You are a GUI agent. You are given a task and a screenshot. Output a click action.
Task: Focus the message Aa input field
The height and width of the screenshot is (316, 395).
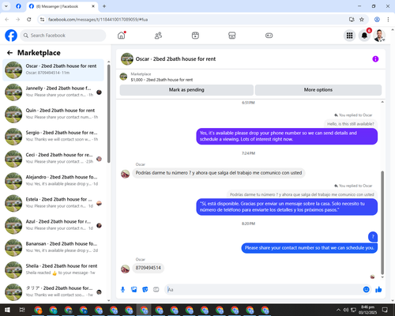click(x=263, y=290)
